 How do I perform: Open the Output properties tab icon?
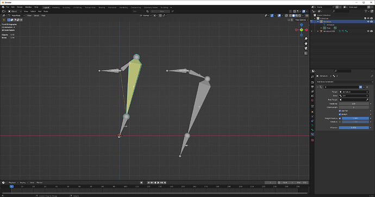pyautogui.click(x=312, y=87)
